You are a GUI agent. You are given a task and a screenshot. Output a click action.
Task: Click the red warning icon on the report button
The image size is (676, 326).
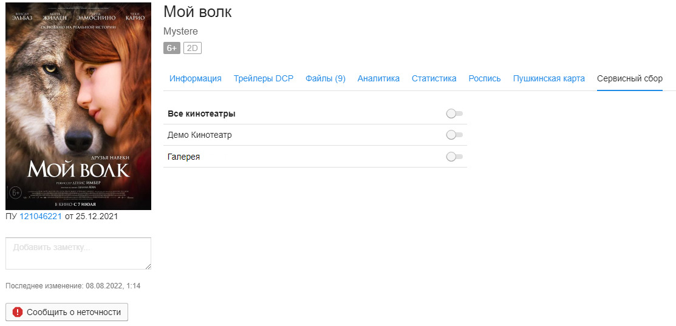(x=17, y=312)
